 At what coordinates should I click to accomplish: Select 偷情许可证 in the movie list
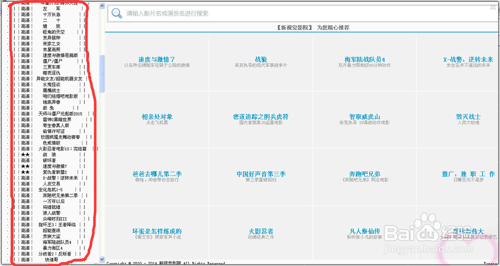point(53,131)
